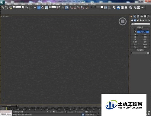
Task: Activate the Select and Scale tool
Action: (47, 8)
